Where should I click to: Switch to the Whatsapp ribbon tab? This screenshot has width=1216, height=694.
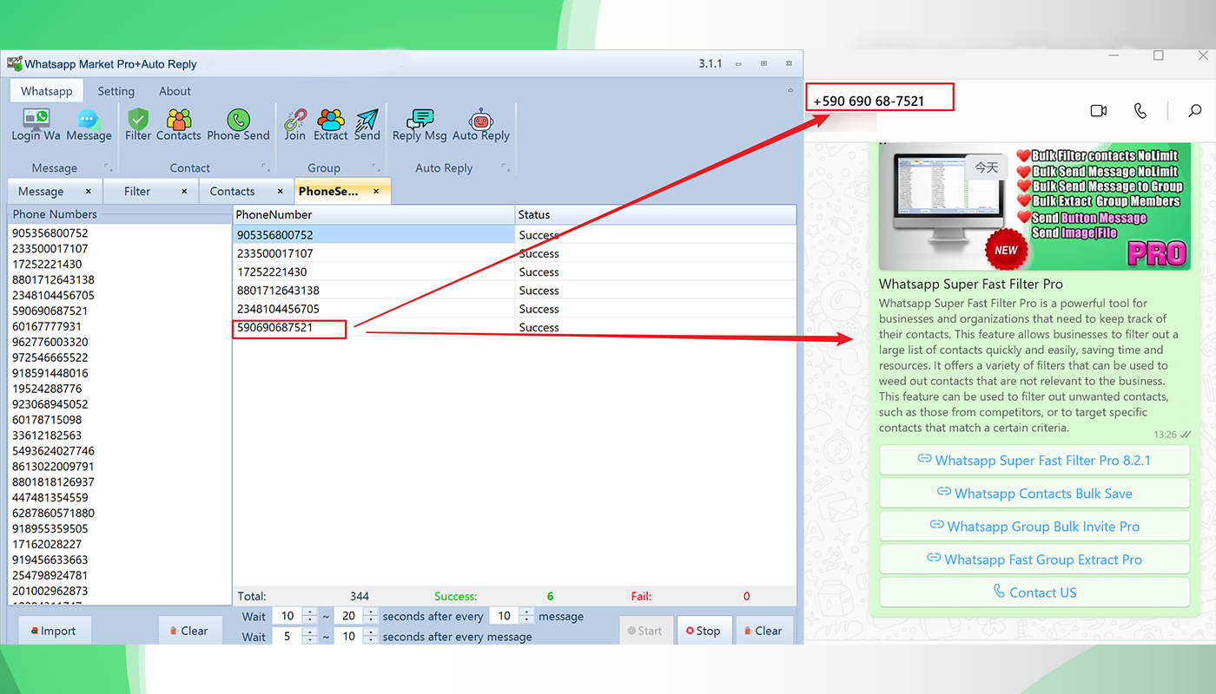tap(47, 91)
